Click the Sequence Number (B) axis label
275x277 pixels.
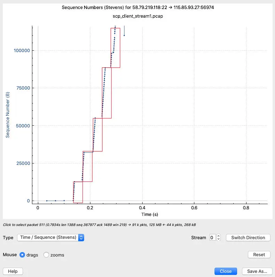click(x=7, y=115)
